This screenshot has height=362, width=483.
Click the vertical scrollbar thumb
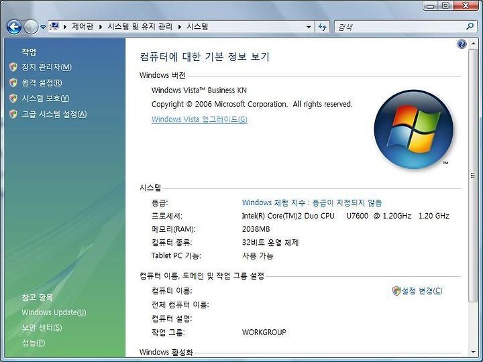click(x=473, y=176)
